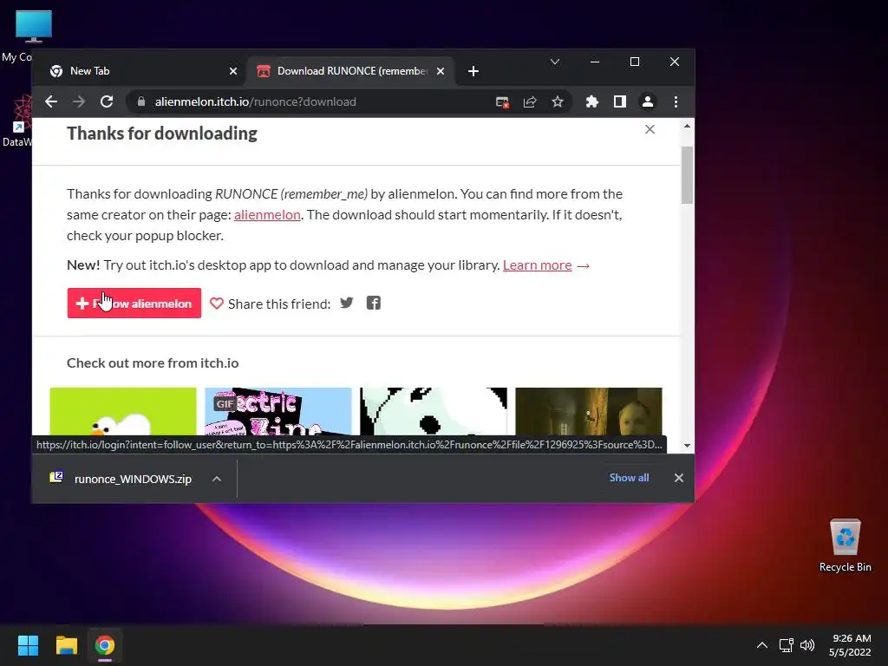Close the New Tab tab
The height and width of the screenshot is (666, 888).
pos(232,71)
